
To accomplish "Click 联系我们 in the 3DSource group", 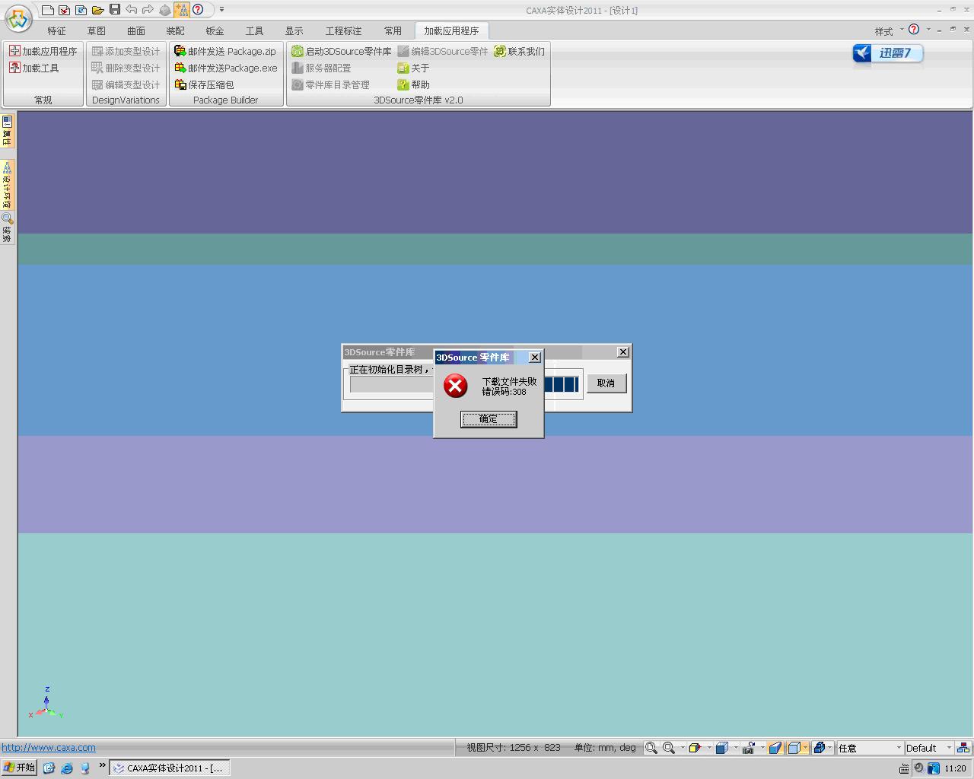I will 520,51.
